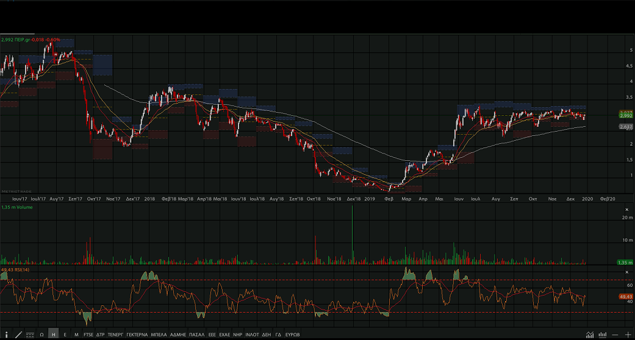Open the chart indicators icon

coord(589,335)
